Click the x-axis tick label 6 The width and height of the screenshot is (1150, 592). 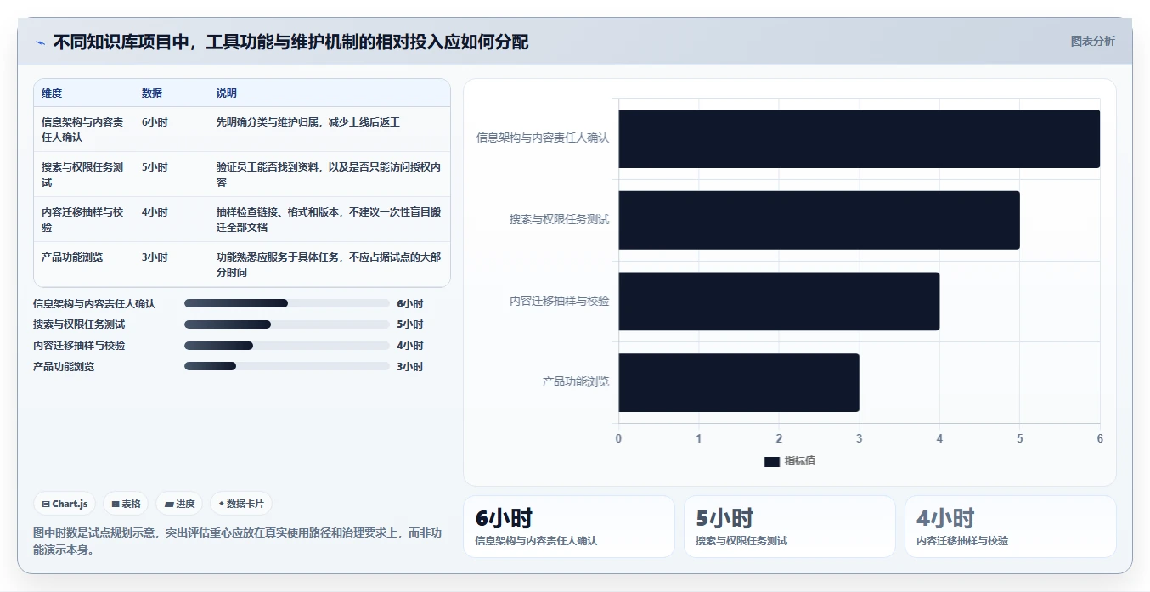pos(1100,438)
